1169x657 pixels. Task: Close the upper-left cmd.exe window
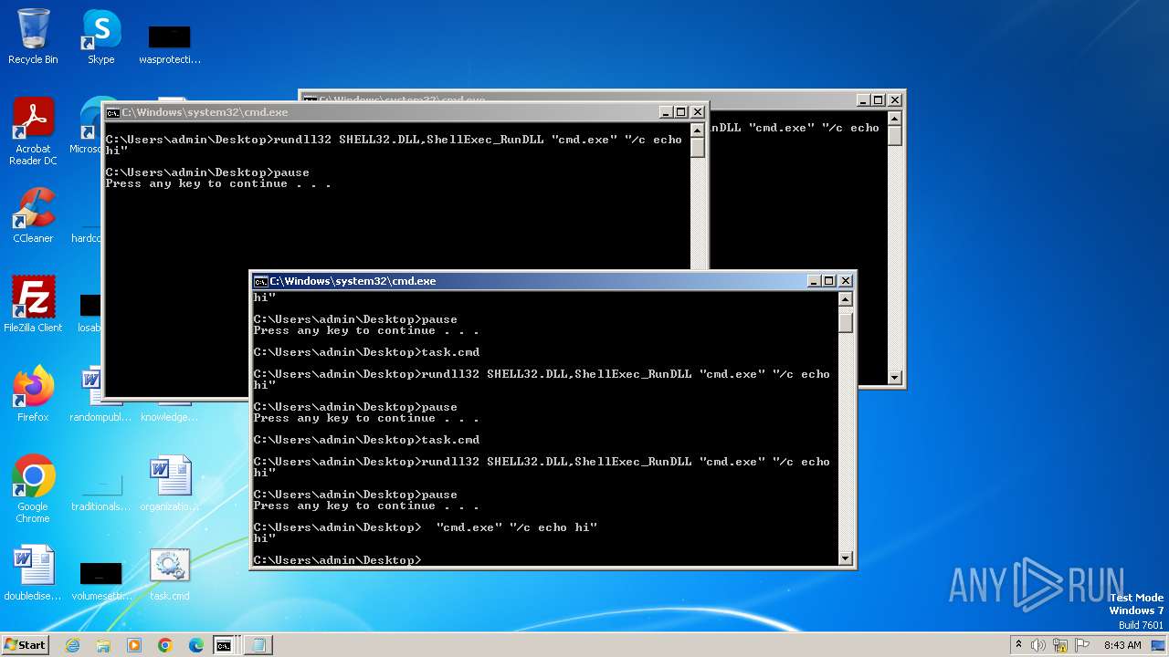coord(698,112)
